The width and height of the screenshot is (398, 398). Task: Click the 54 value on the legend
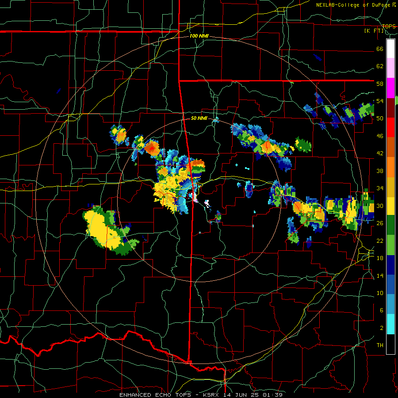[x=380, y=101]
